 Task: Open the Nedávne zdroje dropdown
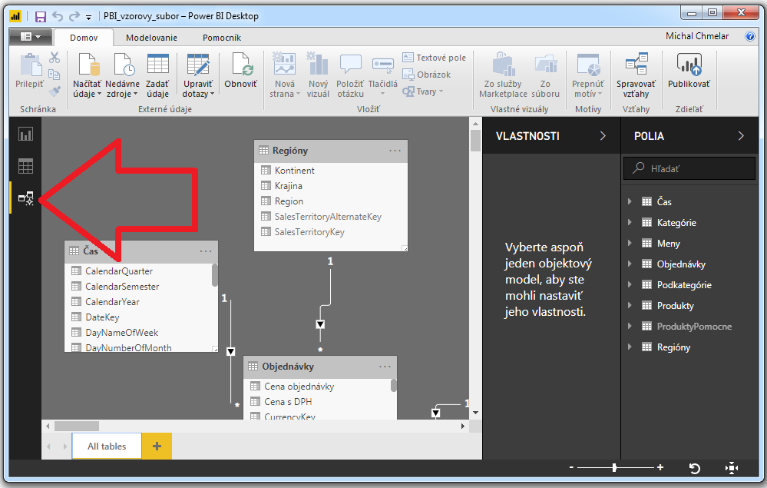(122, 75)
